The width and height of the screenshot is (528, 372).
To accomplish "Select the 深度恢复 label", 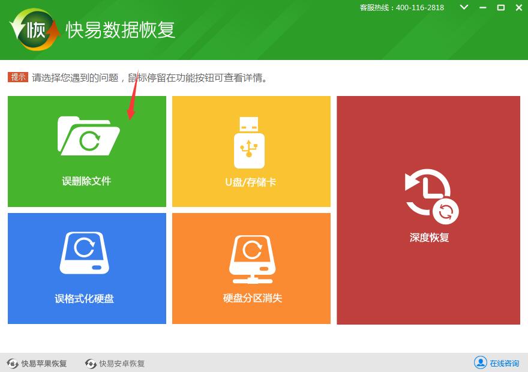I will coord(429,238).
